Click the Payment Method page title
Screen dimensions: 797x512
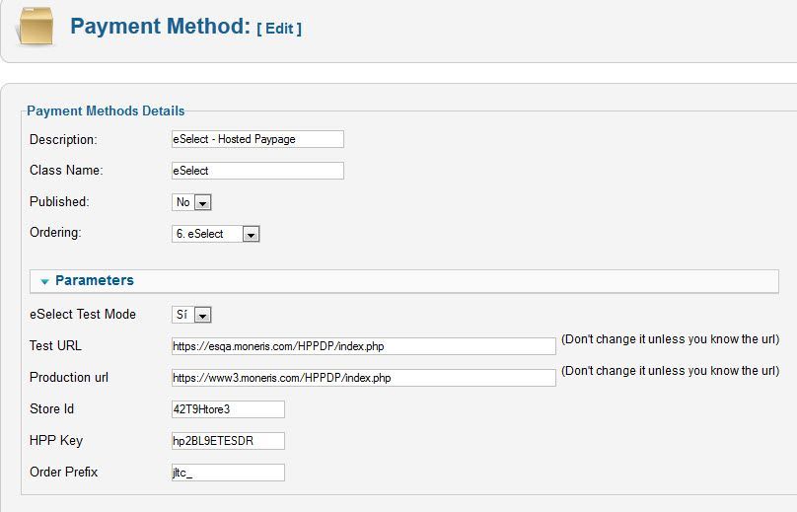160,26
